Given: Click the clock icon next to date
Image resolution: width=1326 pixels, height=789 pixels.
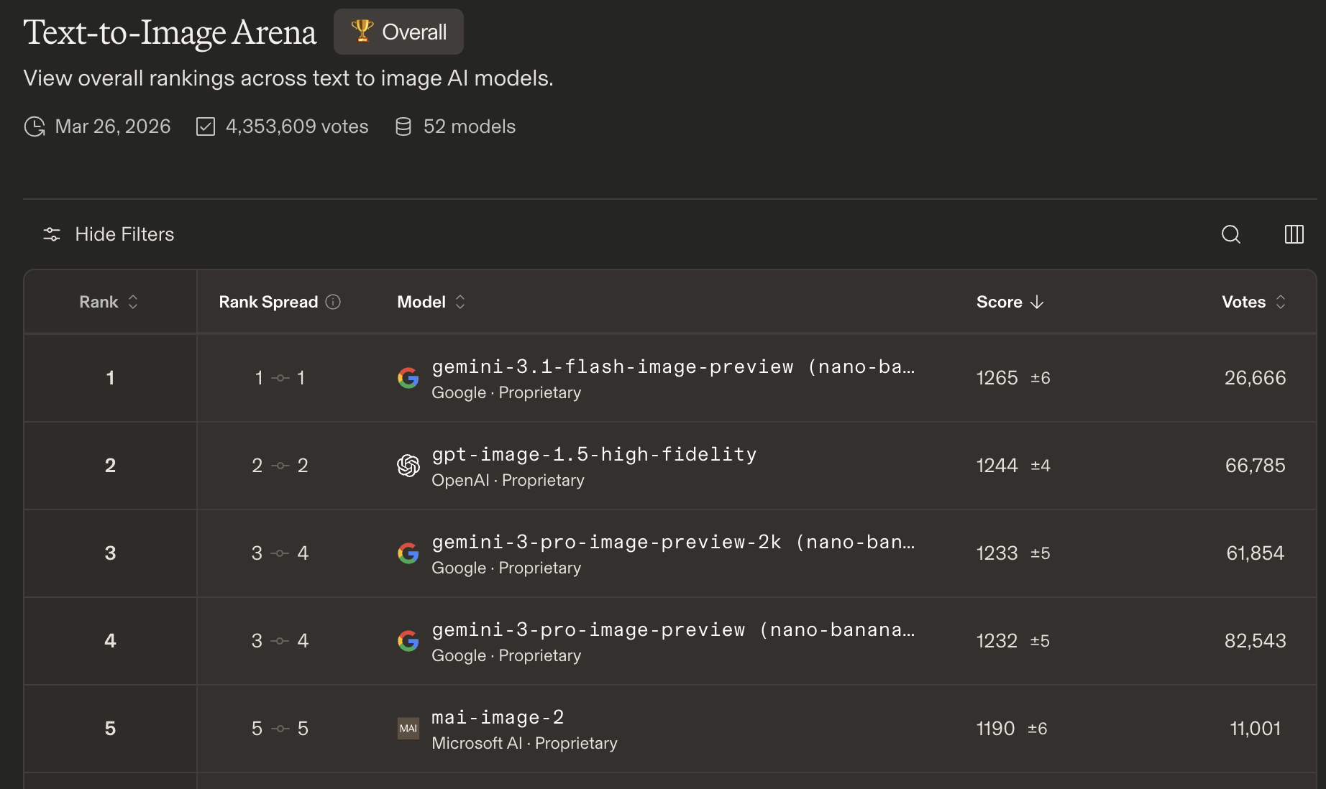Looking at the screenshot, I should [x=35, y=126].
